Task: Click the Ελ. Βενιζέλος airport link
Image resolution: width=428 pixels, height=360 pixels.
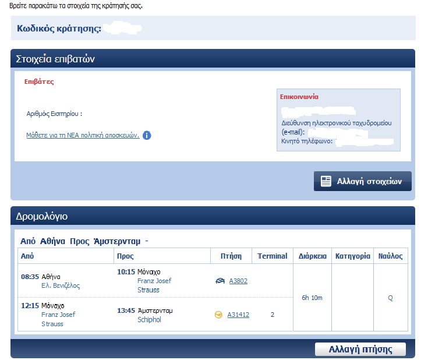Action: point(61,285)
